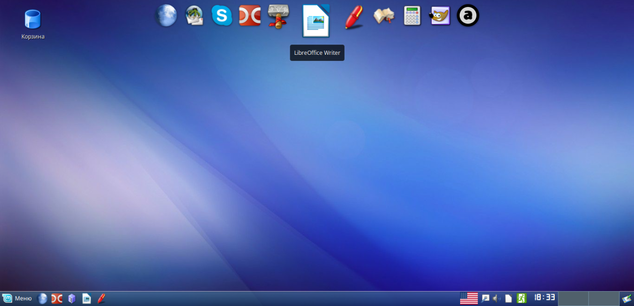Launch the calculator from the dock
The width and height of the screenshot is (634, 306).
412,16
